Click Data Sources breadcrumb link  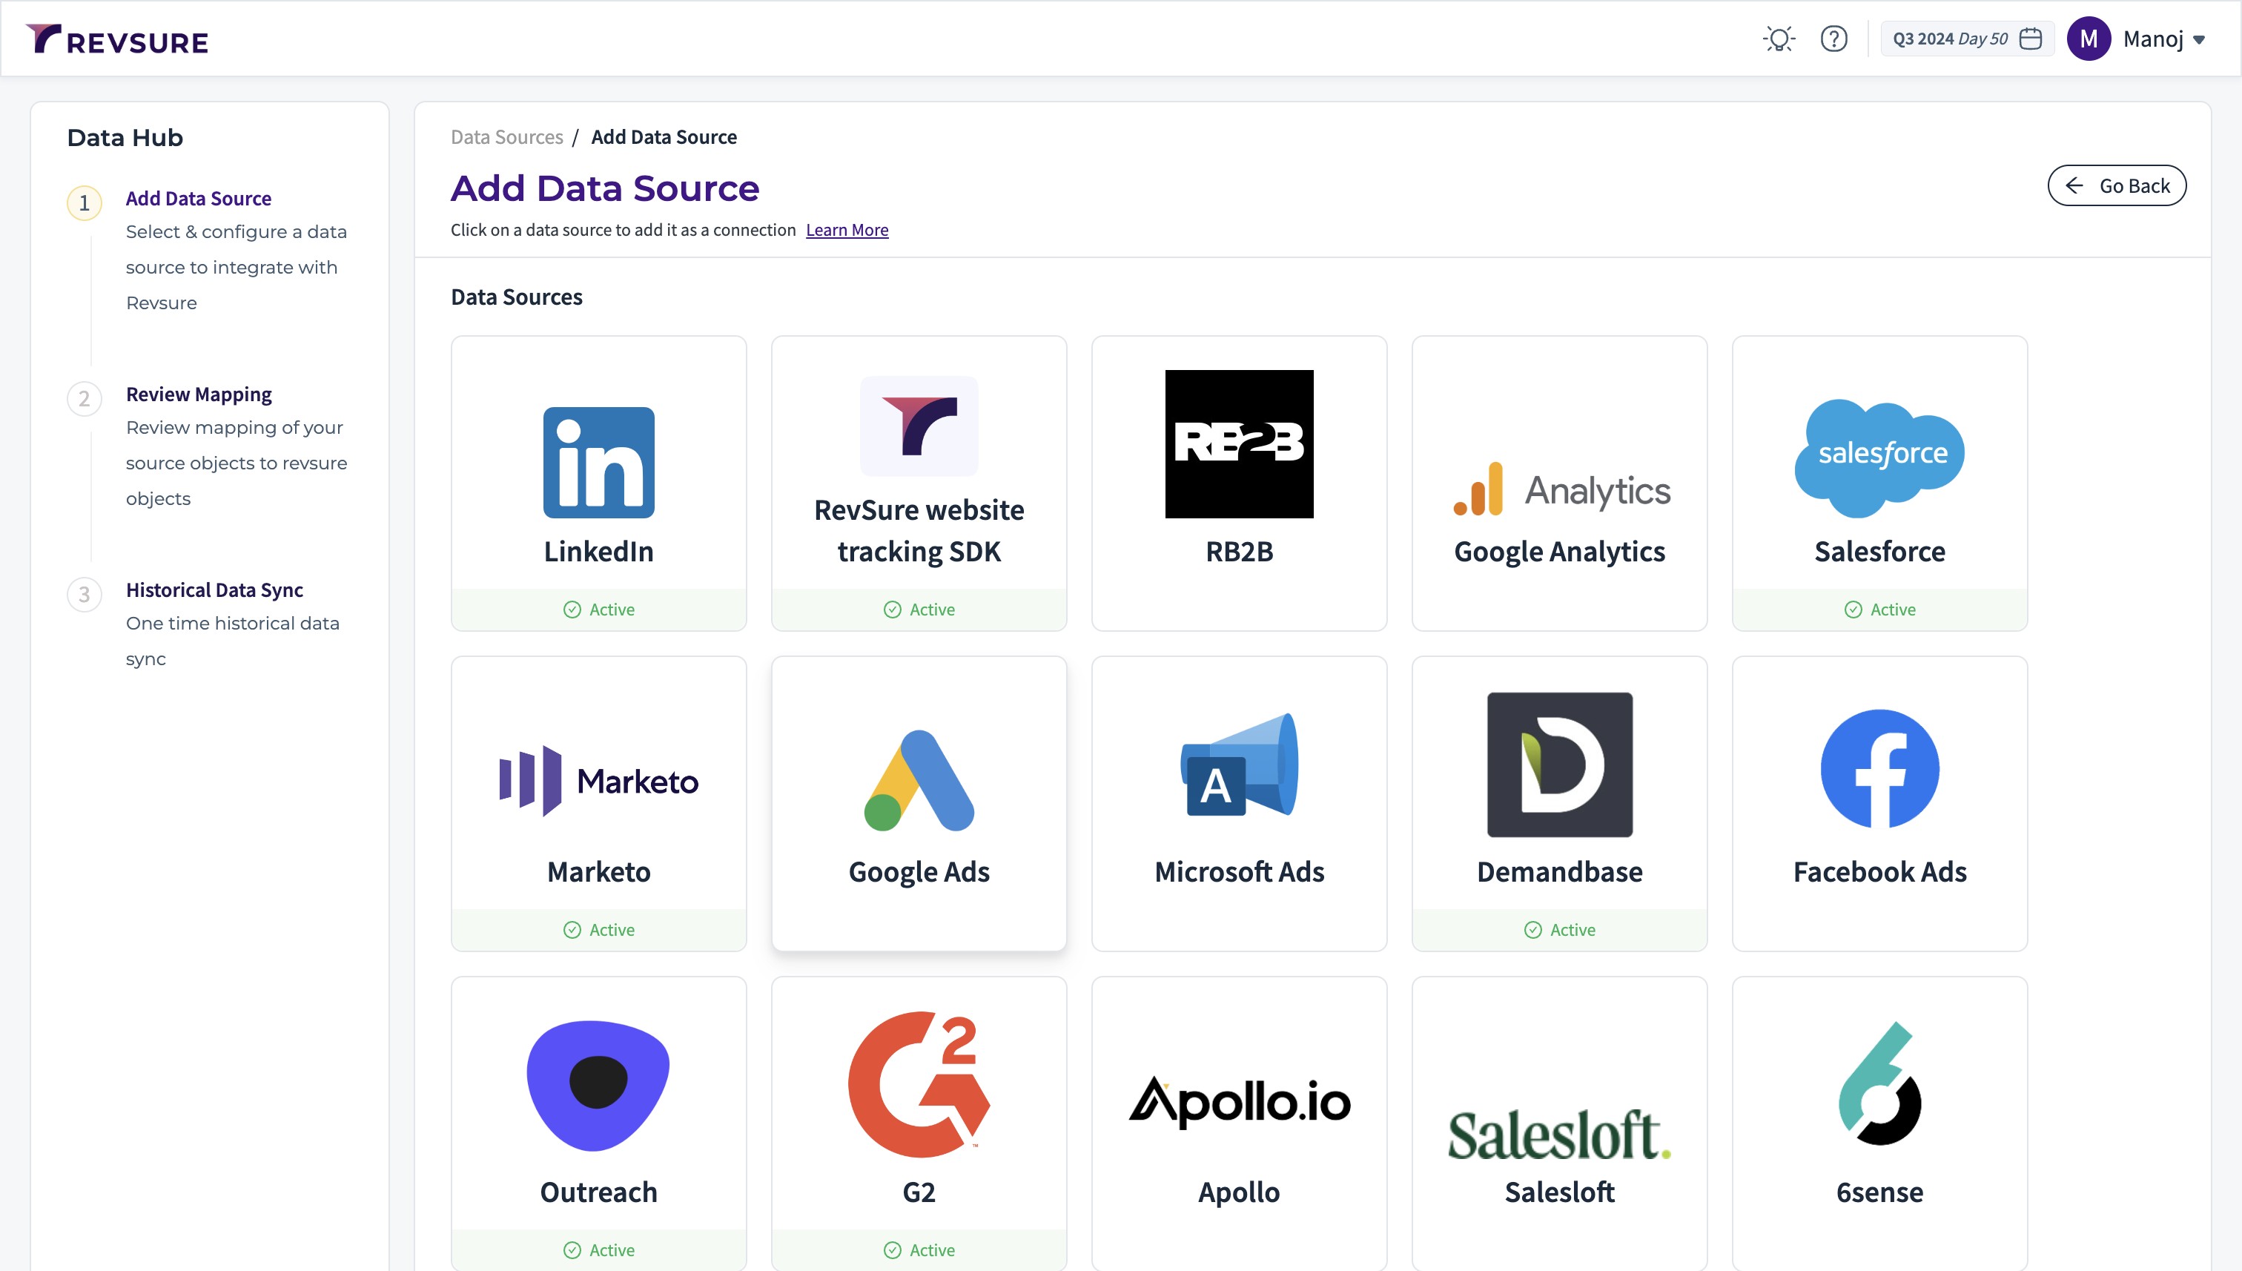[x=506, y=137]
